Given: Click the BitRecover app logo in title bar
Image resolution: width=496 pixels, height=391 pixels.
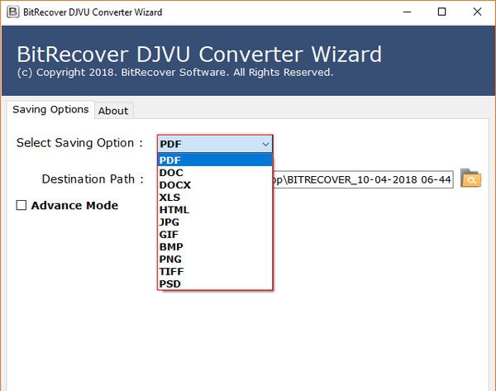Looking at the screenshot, I should (x=12, y=12).
